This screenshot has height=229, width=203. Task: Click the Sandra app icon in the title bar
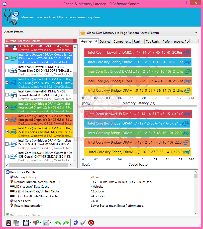tap(5, 4)
